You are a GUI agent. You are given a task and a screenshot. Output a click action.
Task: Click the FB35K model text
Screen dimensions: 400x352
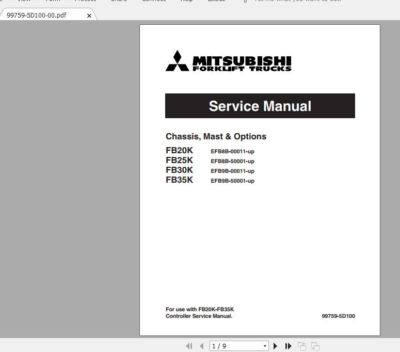pos(179,180)
